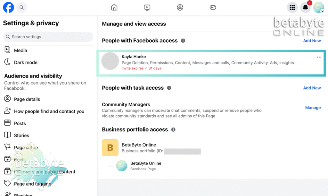This screenshot has width=328, height=196.
Task: Show info about People with task access
Action: point(169,88)
